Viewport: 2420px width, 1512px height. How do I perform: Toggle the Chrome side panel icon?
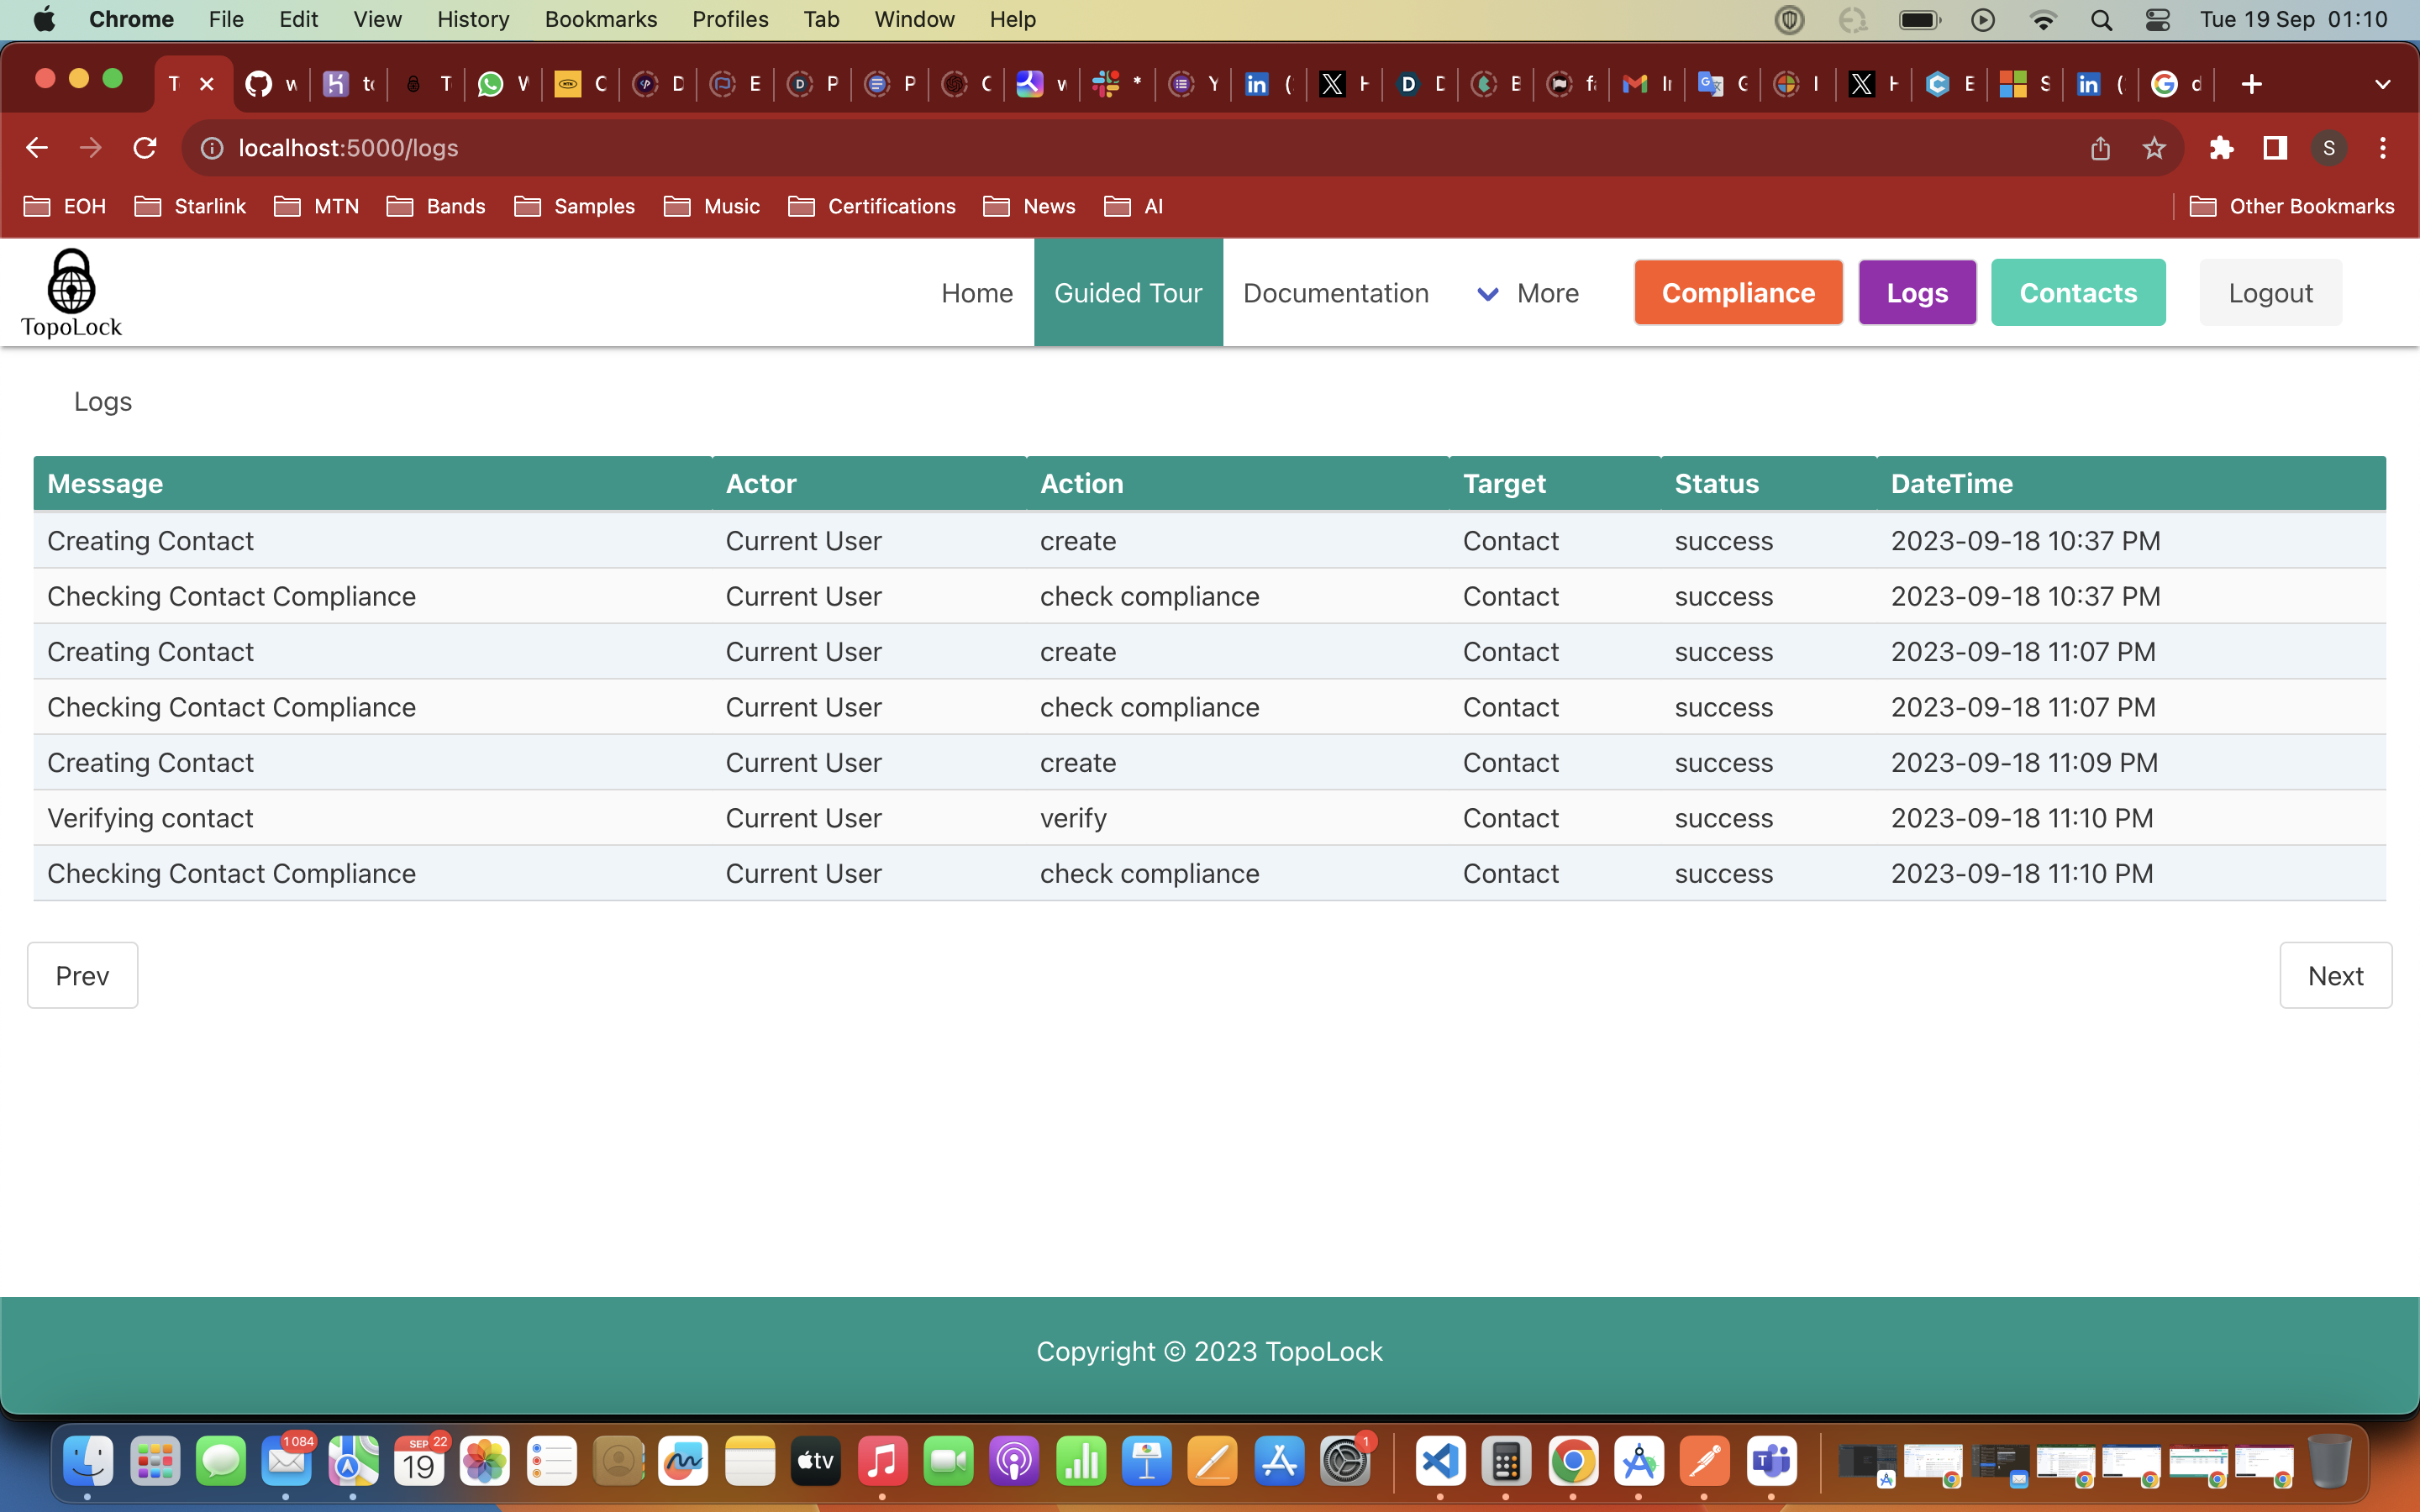click(2275, 148)
